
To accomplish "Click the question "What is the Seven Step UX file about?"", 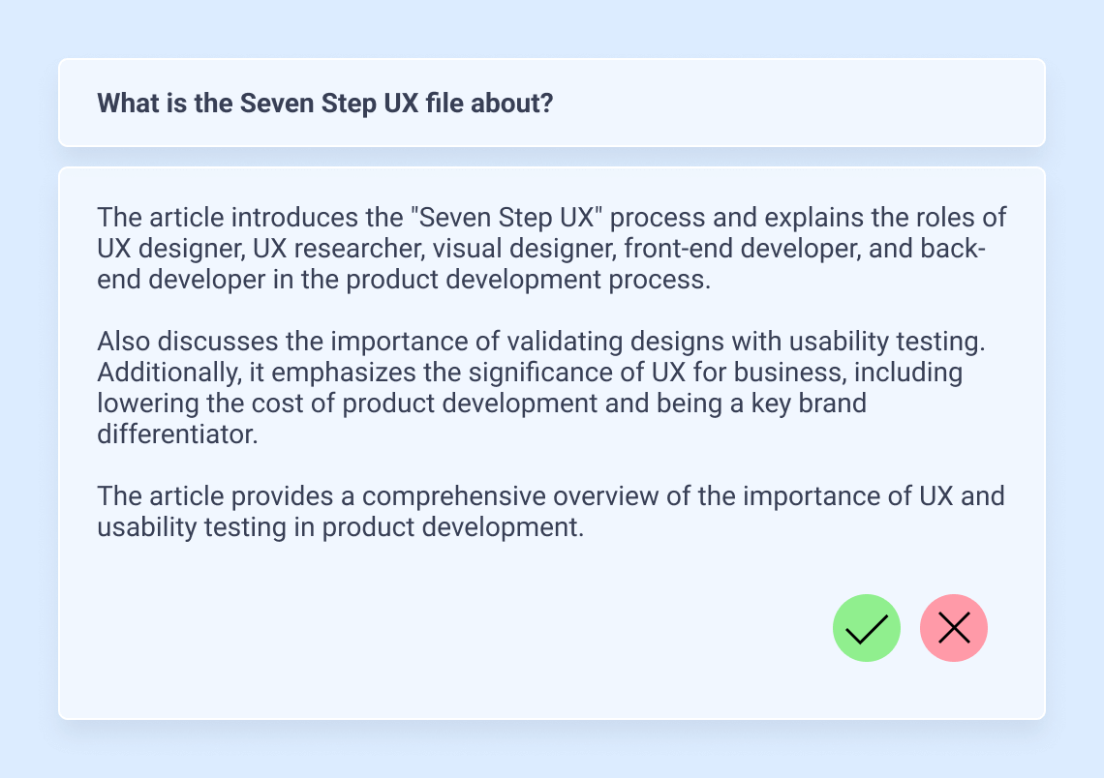I will point(324,103).
